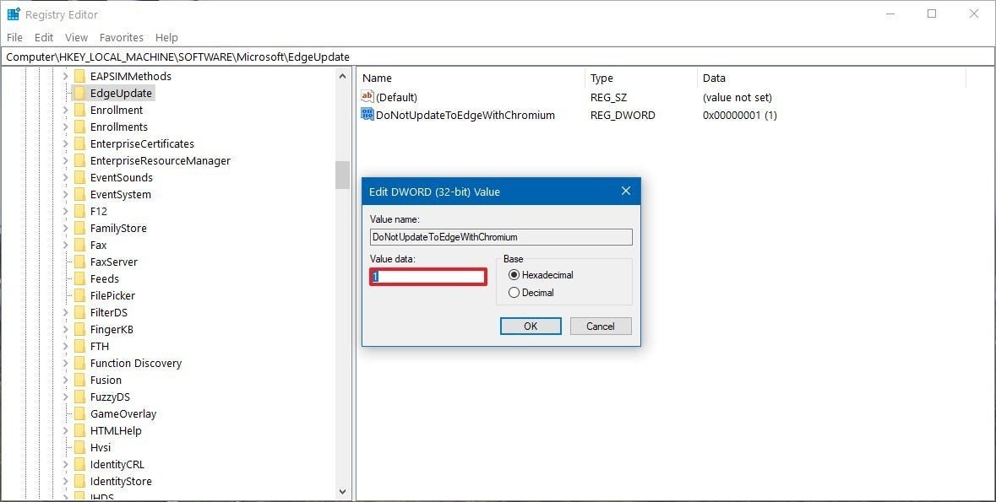Cancel the Edit DWORD dialog
Viewport: 996px width, 502px height.
point(601,327)
